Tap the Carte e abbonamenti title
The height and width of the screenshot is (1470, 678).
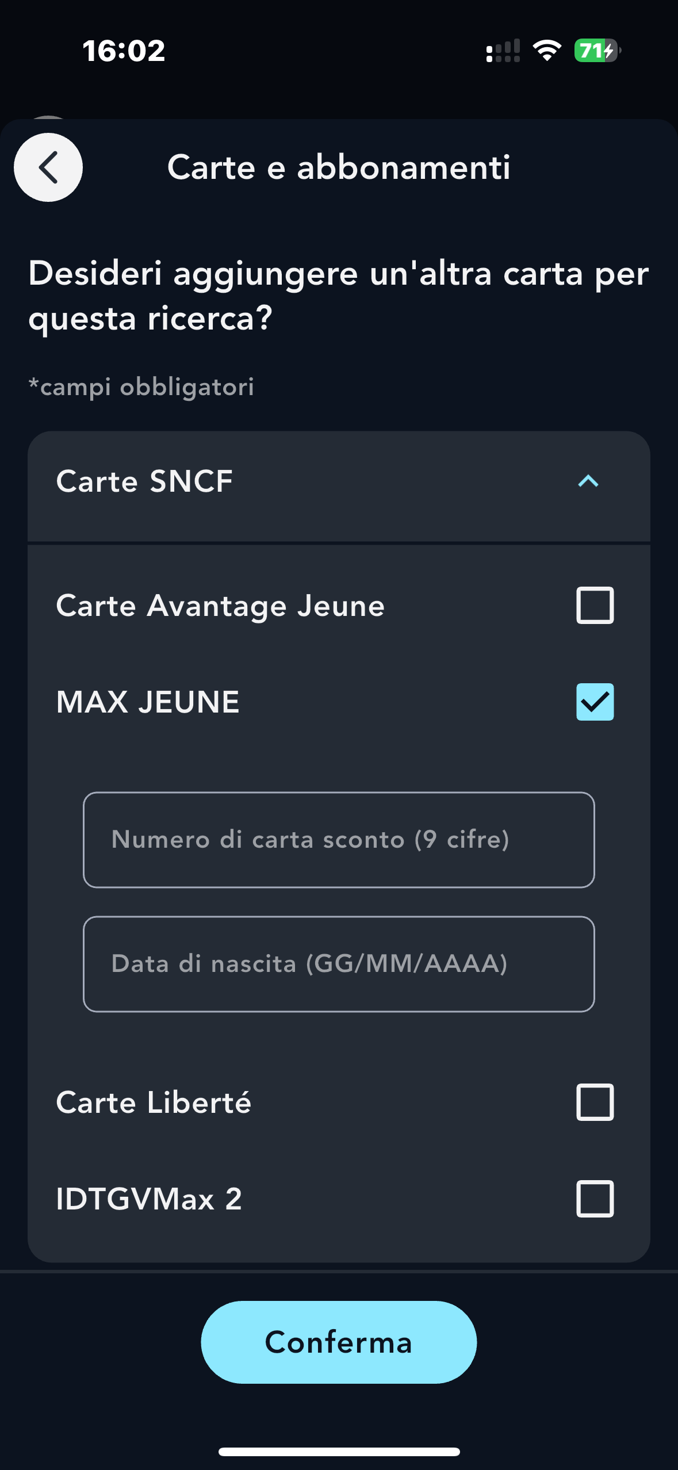coord(339,167)
